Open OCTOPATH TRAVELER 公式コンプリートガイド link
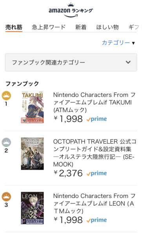Image resolution: width=142 pixels, height=236 pixels. point(95,153)
